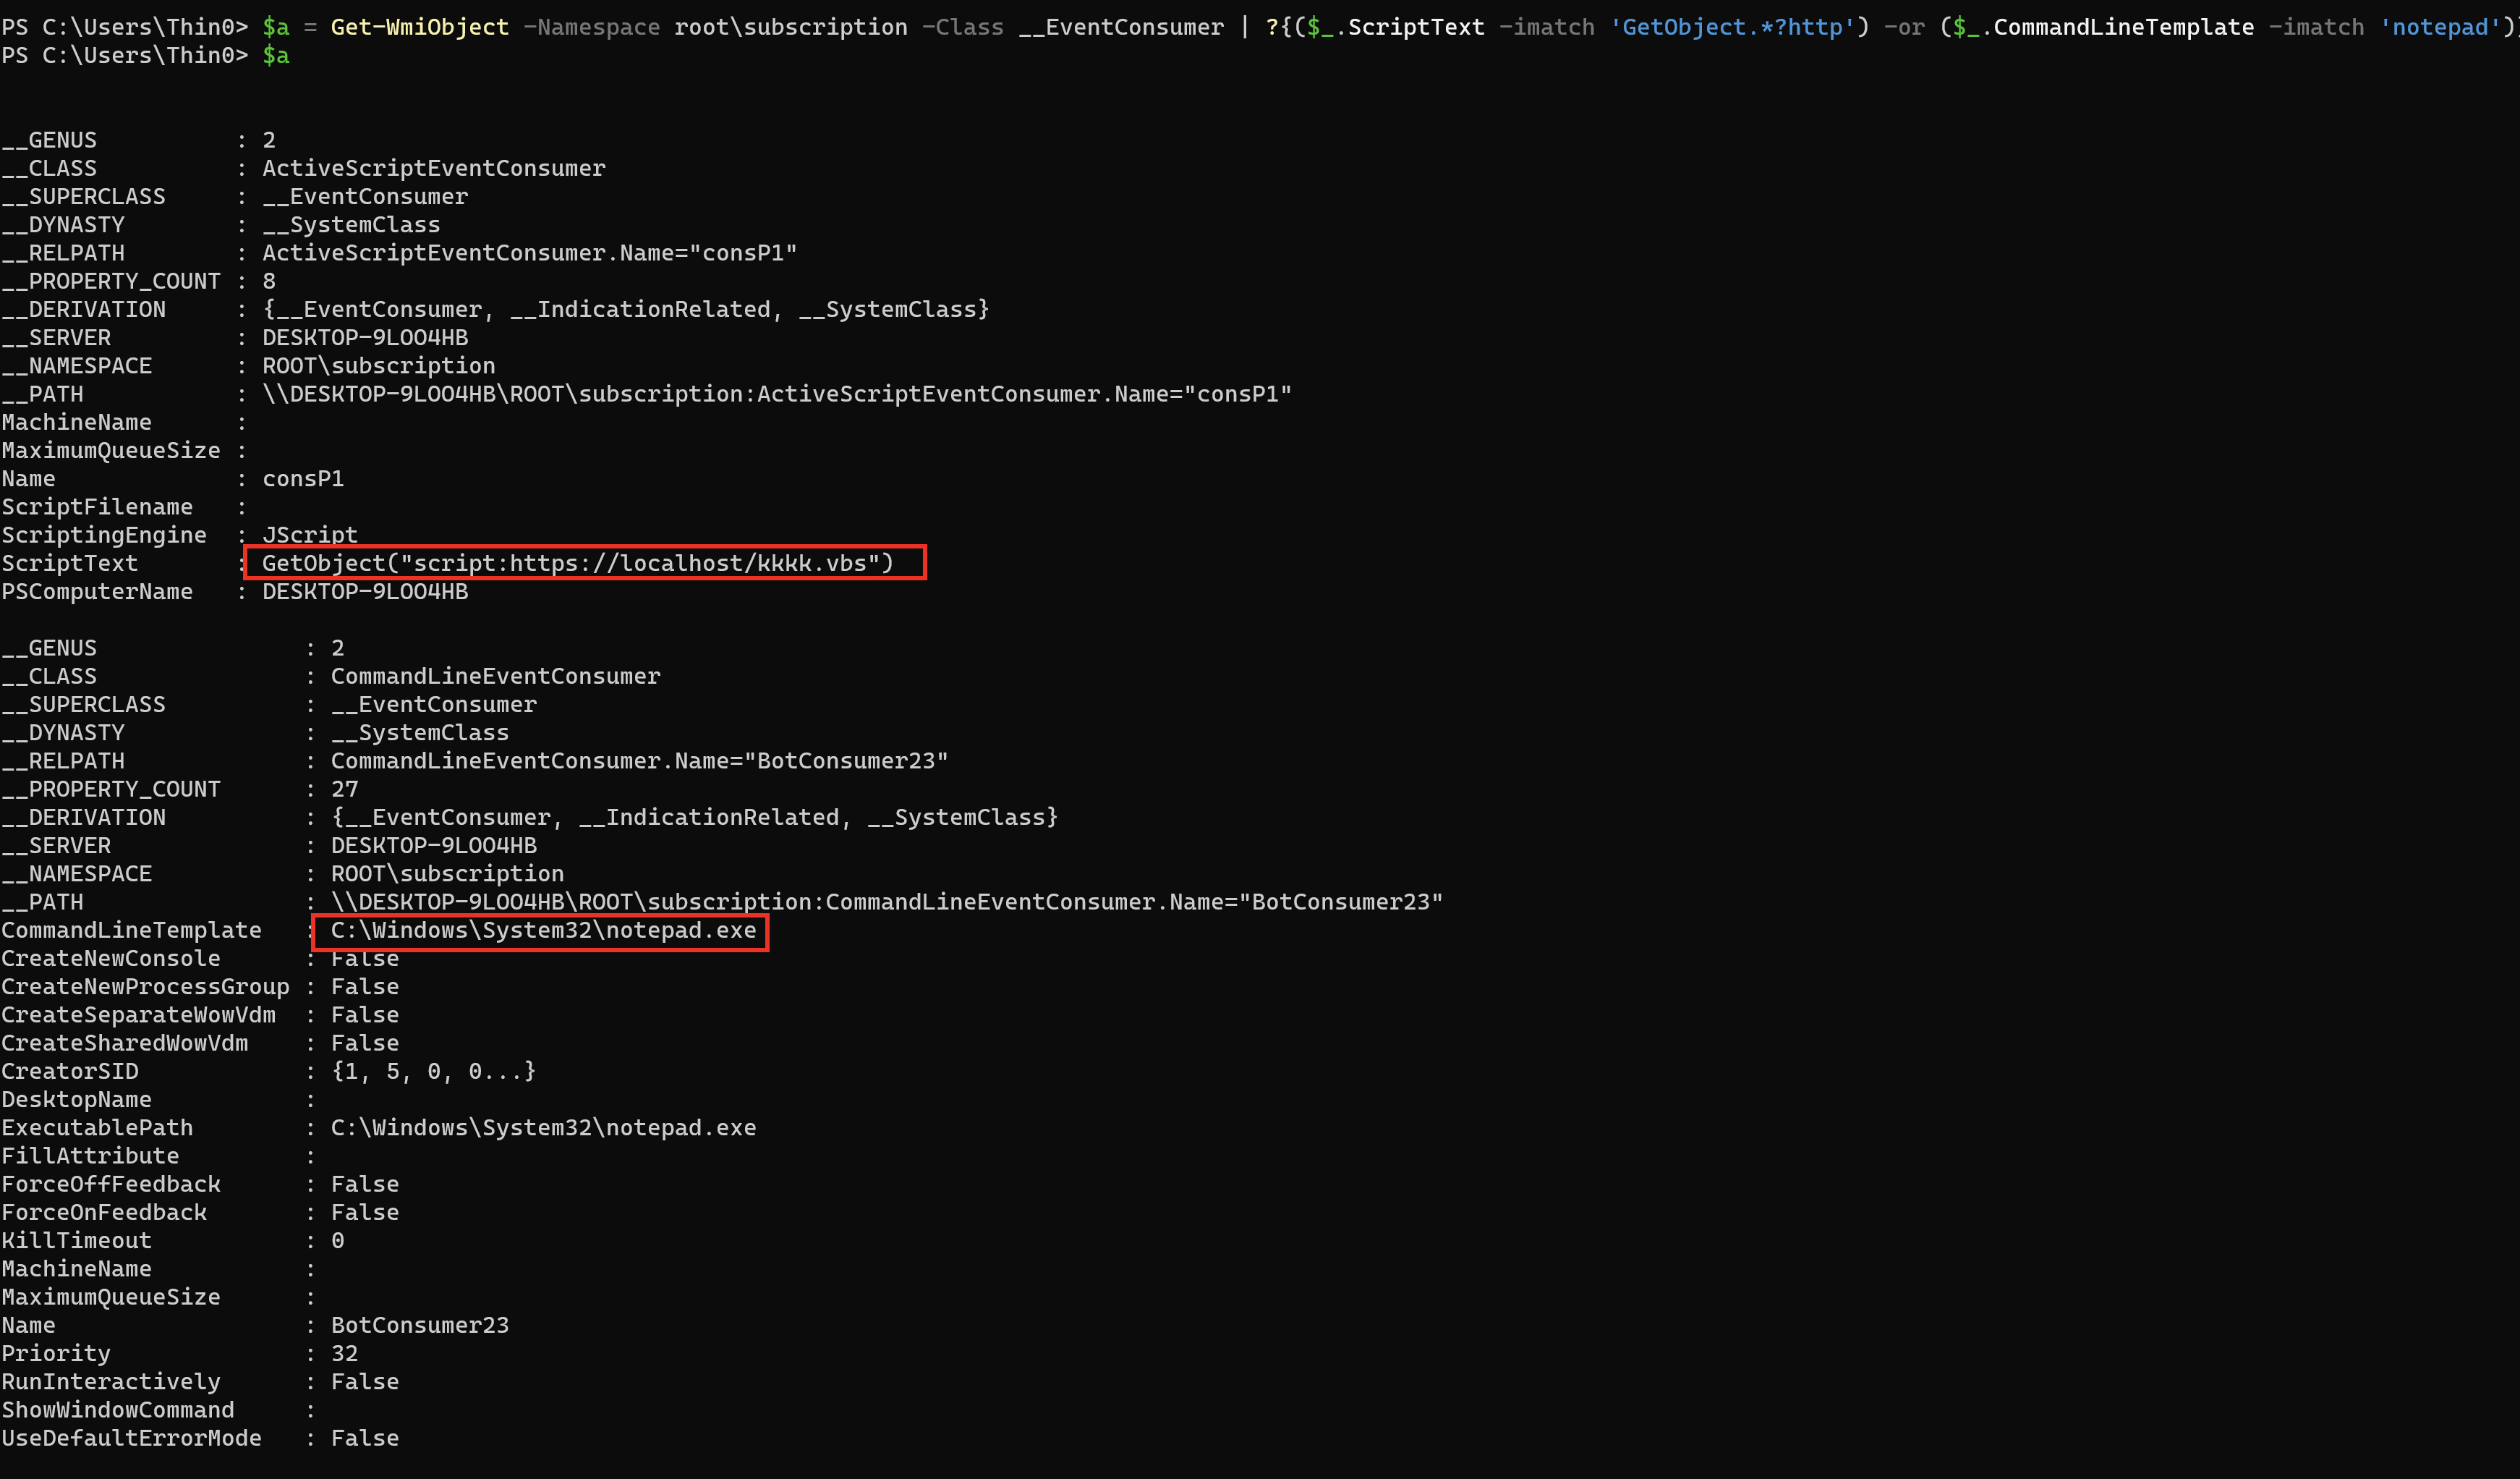This screenshot has height=1479, width=2520.
Task: Click the __RELPATH value ending in Name="consP1"
Action: 530,253
